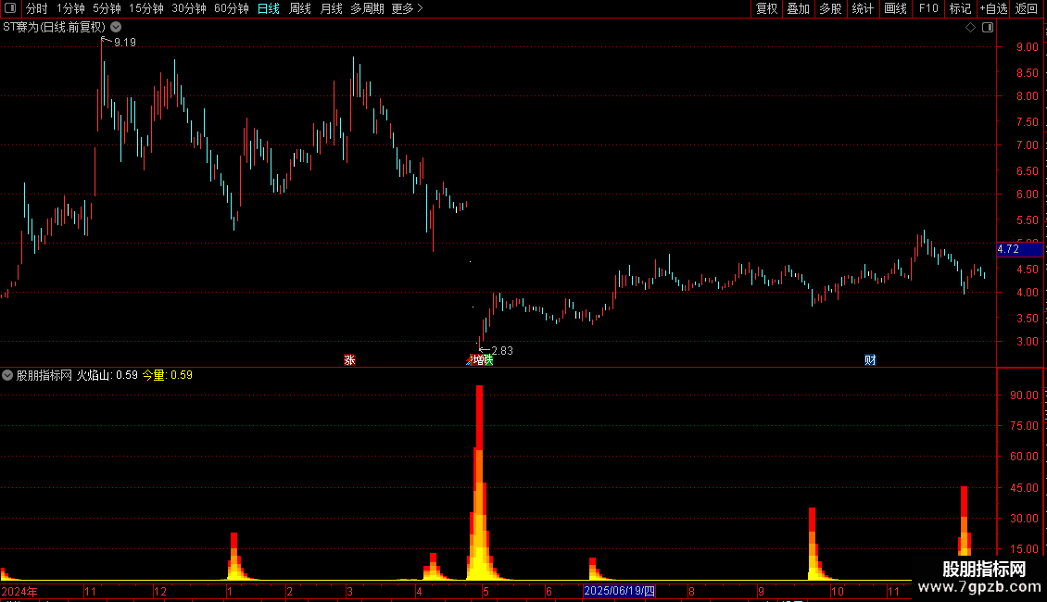This screenshot has height=602, width=1047.
Task: Click the green 跌 marker icon
Action: coord(489,359)
